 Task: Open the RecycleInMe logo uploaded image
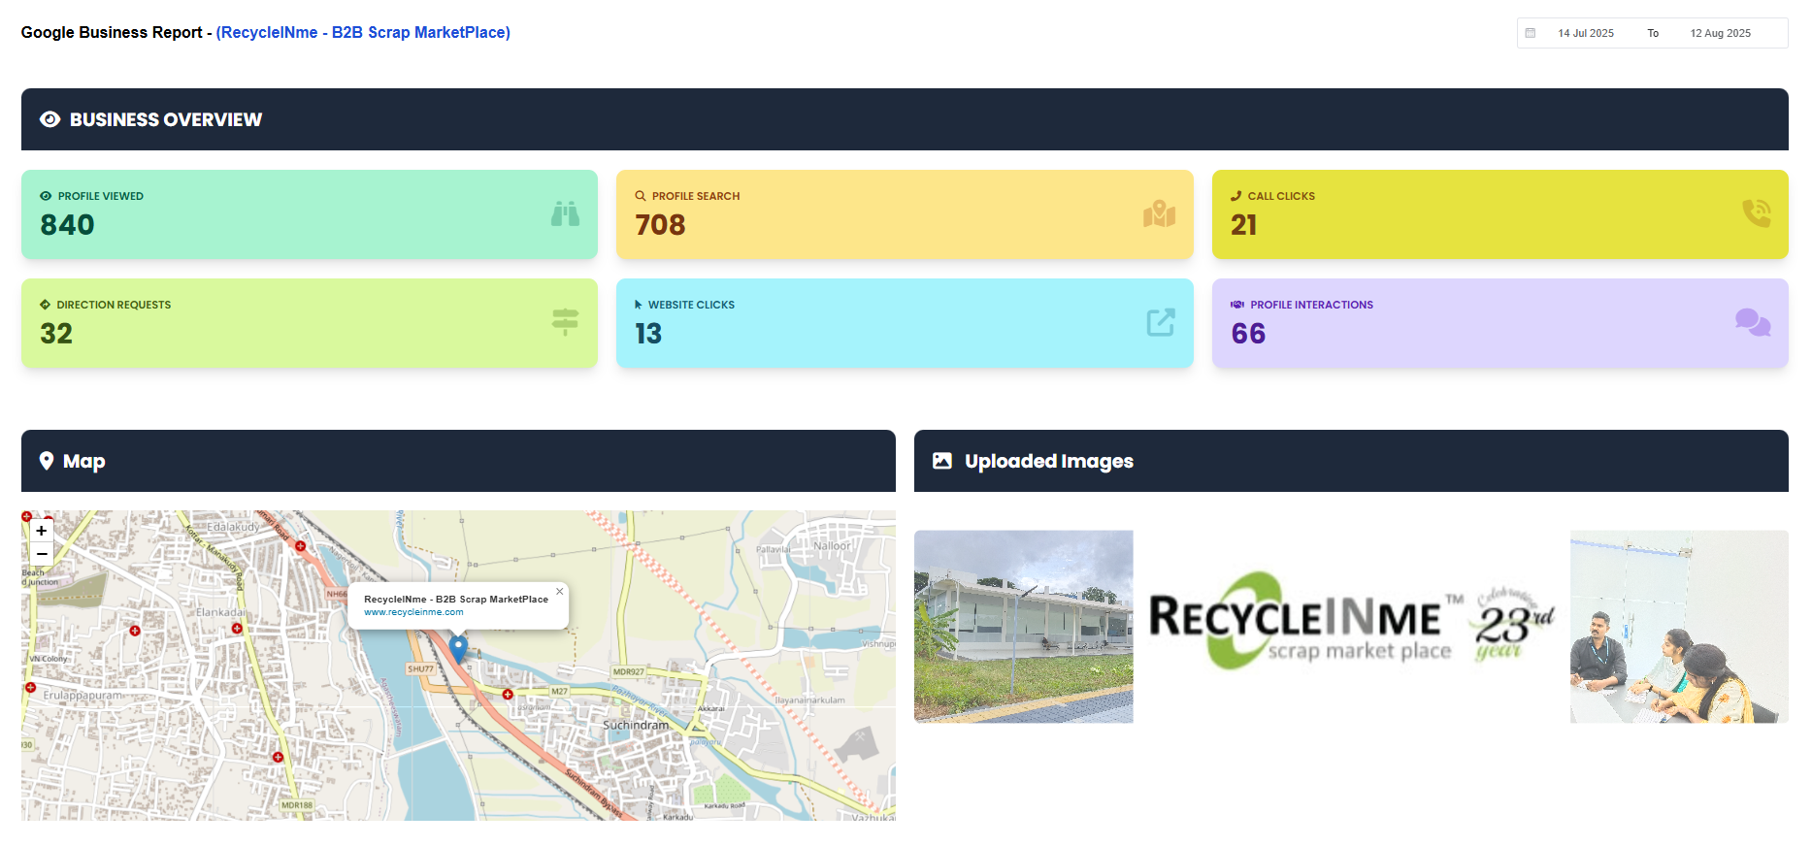coord(1352,621)
